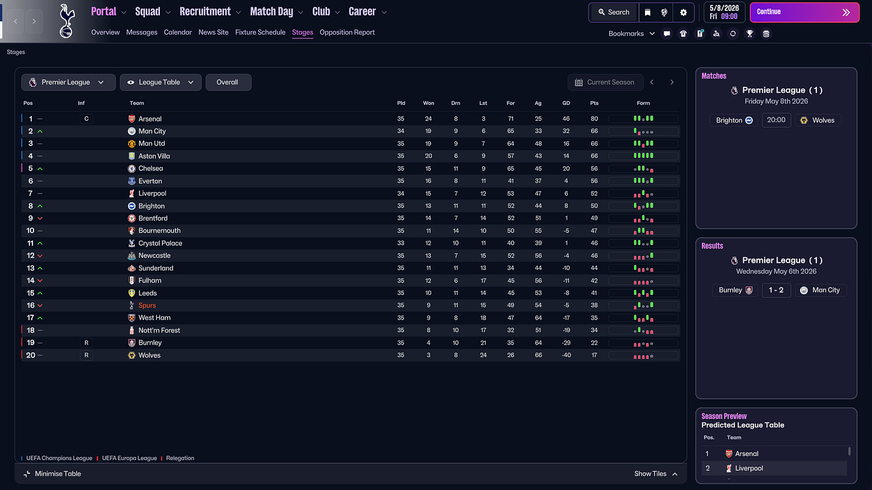Open the 20:00 kickoff time button

tap(776, 120)
